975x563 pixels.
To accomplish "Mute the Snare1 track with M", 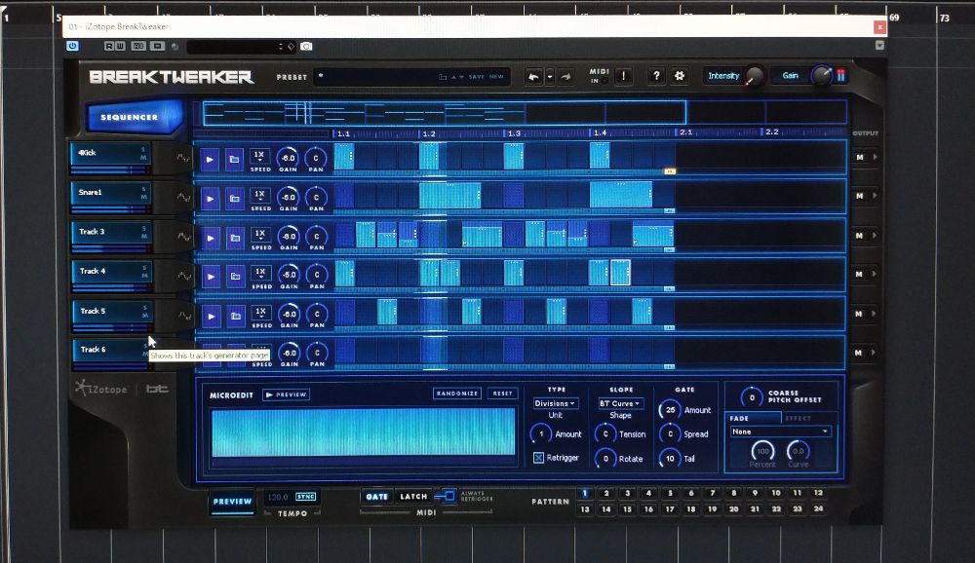I will 144,197.
